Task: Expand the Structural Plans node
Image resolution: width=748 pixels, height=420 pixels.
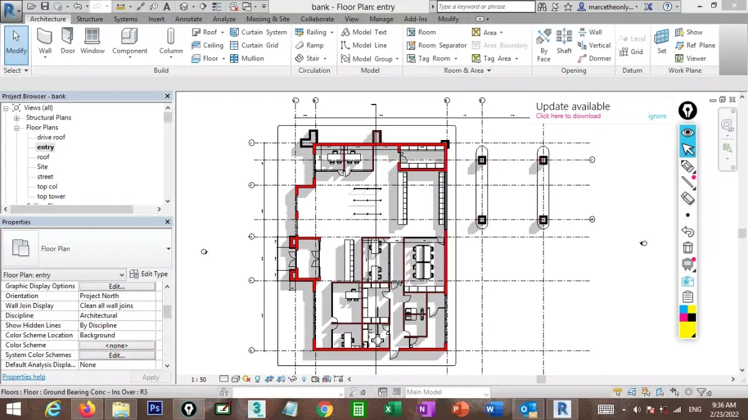Action: [x=17, y=118]
